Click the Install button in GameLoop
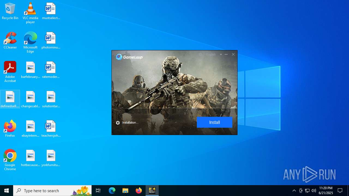 coord(214,122)
